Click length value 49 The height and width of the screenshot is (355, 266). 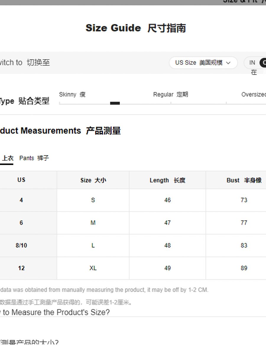pyautogui.click(x=168, y=268)
